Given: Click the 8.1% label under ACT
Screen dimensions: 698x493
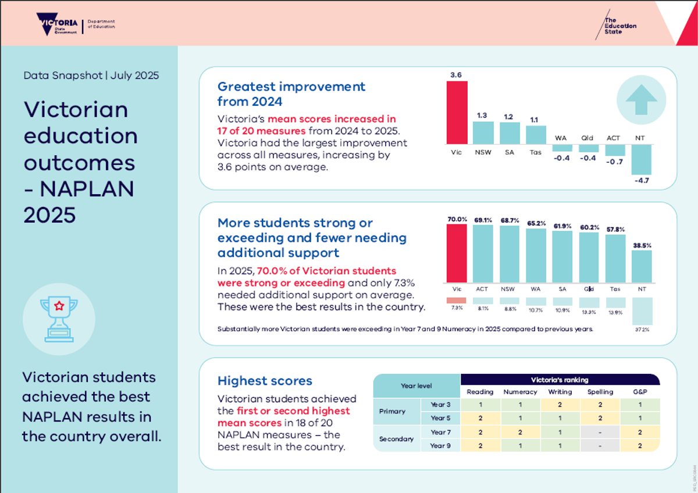Looking at the screenshot, I should pyautogui.click(x=483, y=309).
